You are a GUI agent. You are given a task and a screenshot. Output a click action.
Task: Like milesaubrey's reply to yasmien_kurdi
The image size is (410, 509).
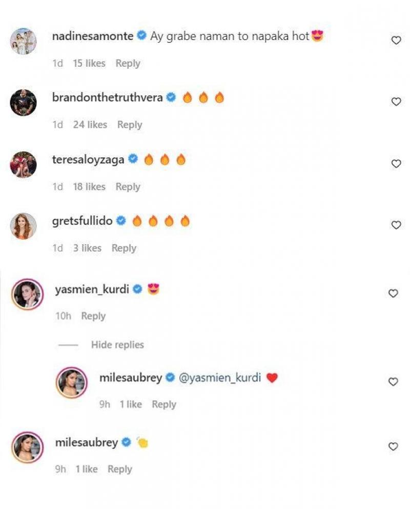393,382
